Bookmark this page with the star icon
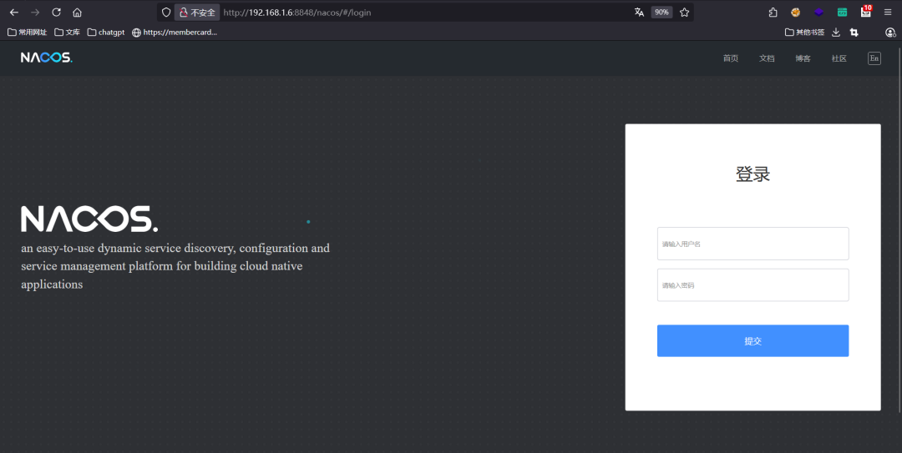The width and height of the screenshot is (902, 453). click(685, 12)
